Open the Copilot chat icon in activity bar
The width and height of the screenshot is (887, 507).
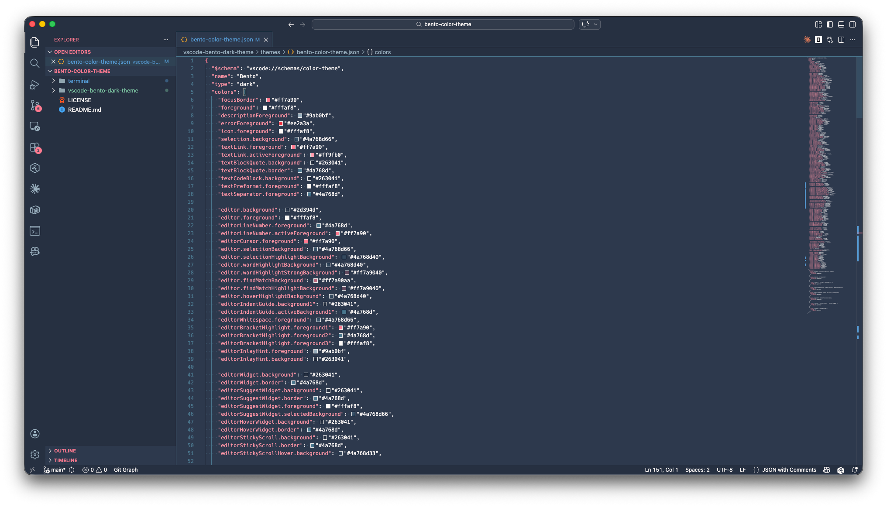(35, 251)
